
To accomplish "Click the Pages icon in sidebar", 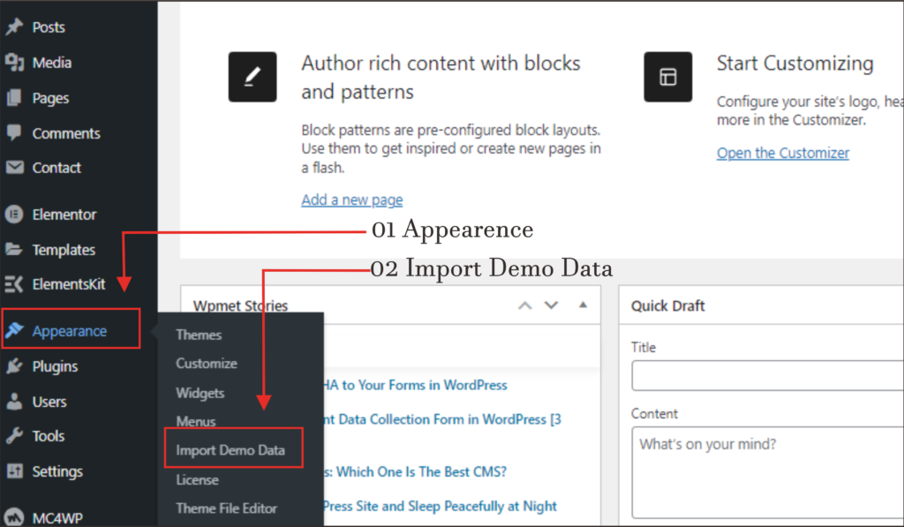I will pos(14,98).
